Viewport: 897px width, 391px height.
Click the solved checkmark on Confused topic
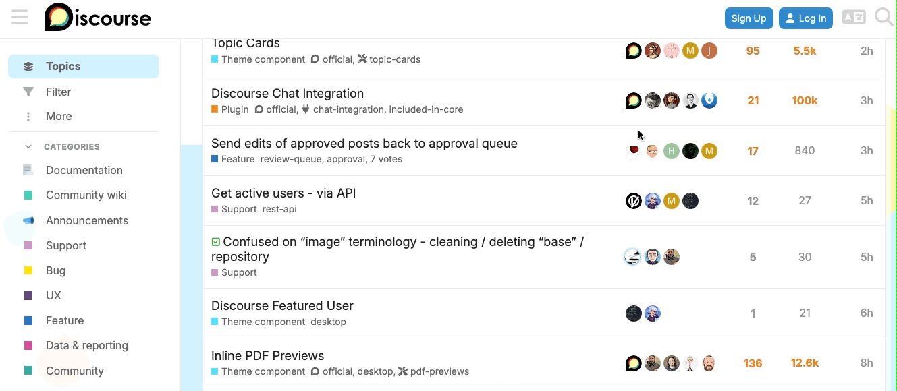tap(216, 241)
